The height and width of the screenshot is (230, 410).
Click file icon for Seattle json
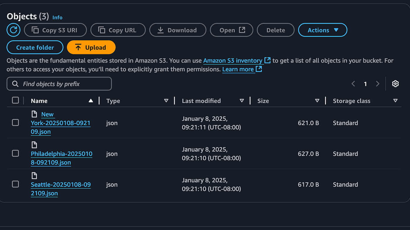pyautogui.click(x=34, y=175)
